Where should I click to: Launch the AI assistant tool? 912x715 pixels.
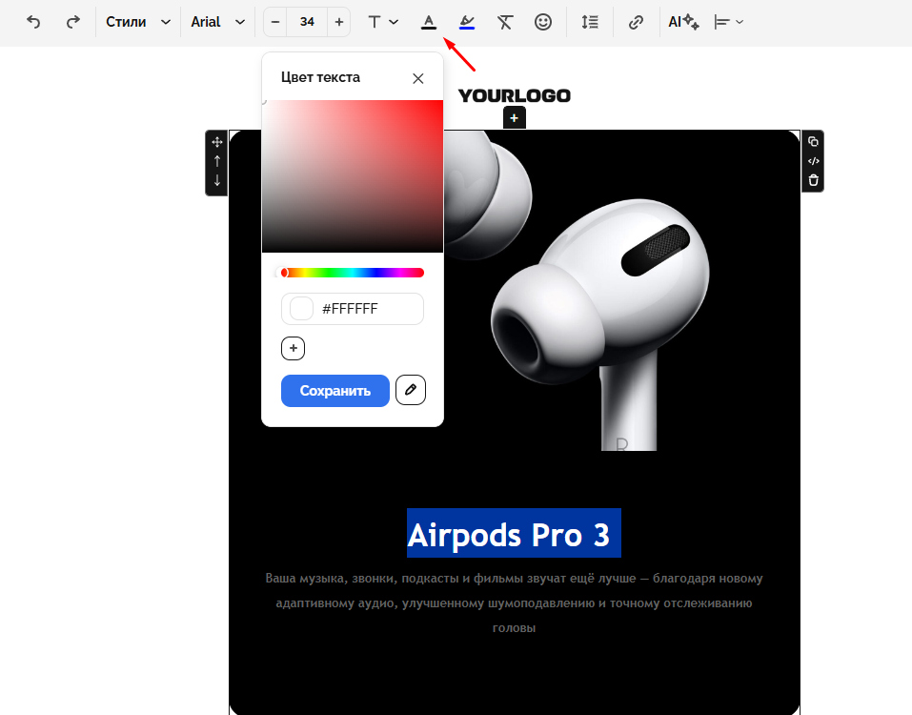683,22
